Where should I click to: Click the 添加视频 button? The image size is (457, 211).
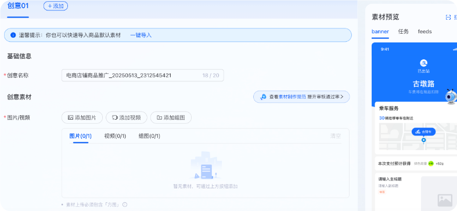point(127,117)
